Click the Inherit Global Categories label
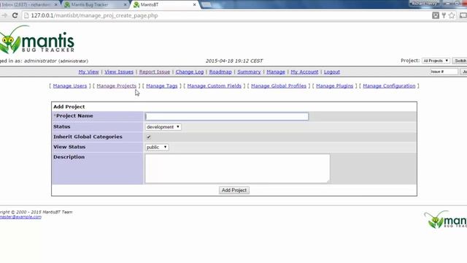The width and height of the screenshot is (467, 263). click(88, 137)
